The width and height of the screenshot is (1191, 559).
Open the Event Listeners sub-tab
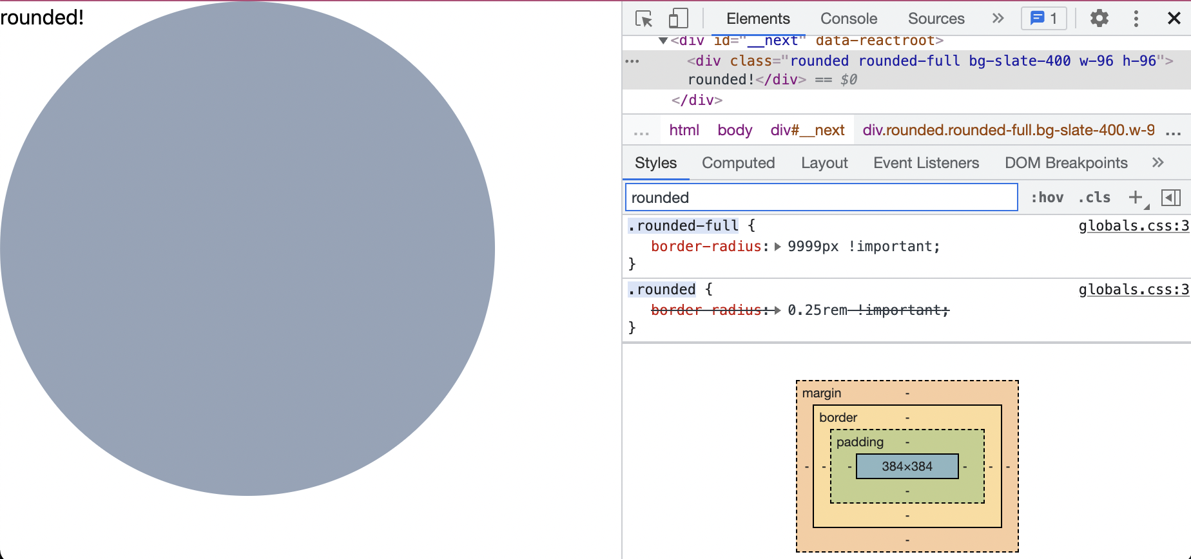(x=926, y=163)
